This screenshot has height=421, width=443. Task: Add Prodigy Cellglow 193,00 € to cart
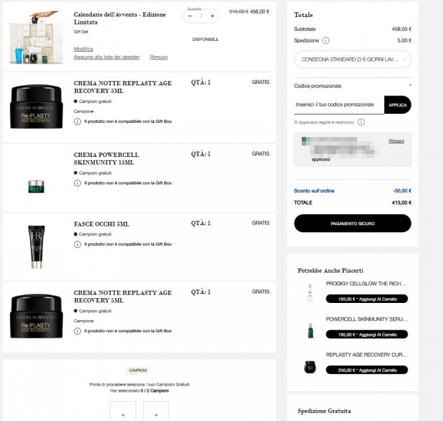tap(367, 299)
